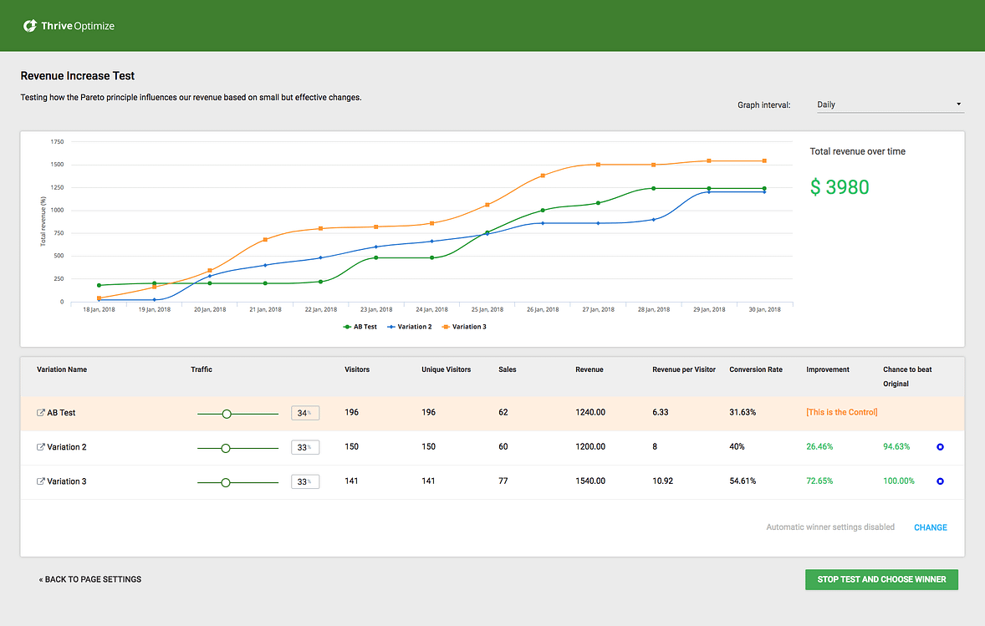Open the Graph interval dropdown
This screenshot has height=626, width=985.
click(x=889, y=104)
